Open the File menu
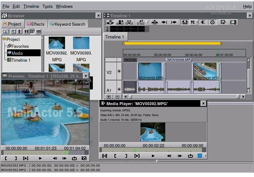The height and width of the screenshot is (177, 254). click(6, 6)
